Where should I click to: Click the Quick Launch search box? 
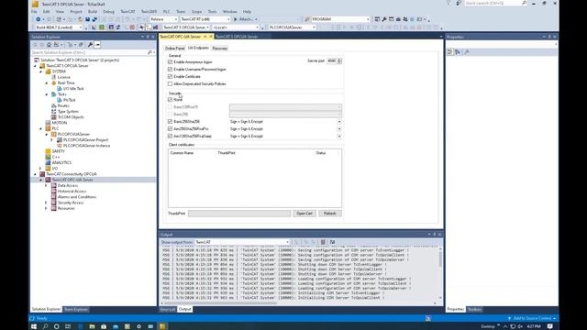(x=495, y=3)
